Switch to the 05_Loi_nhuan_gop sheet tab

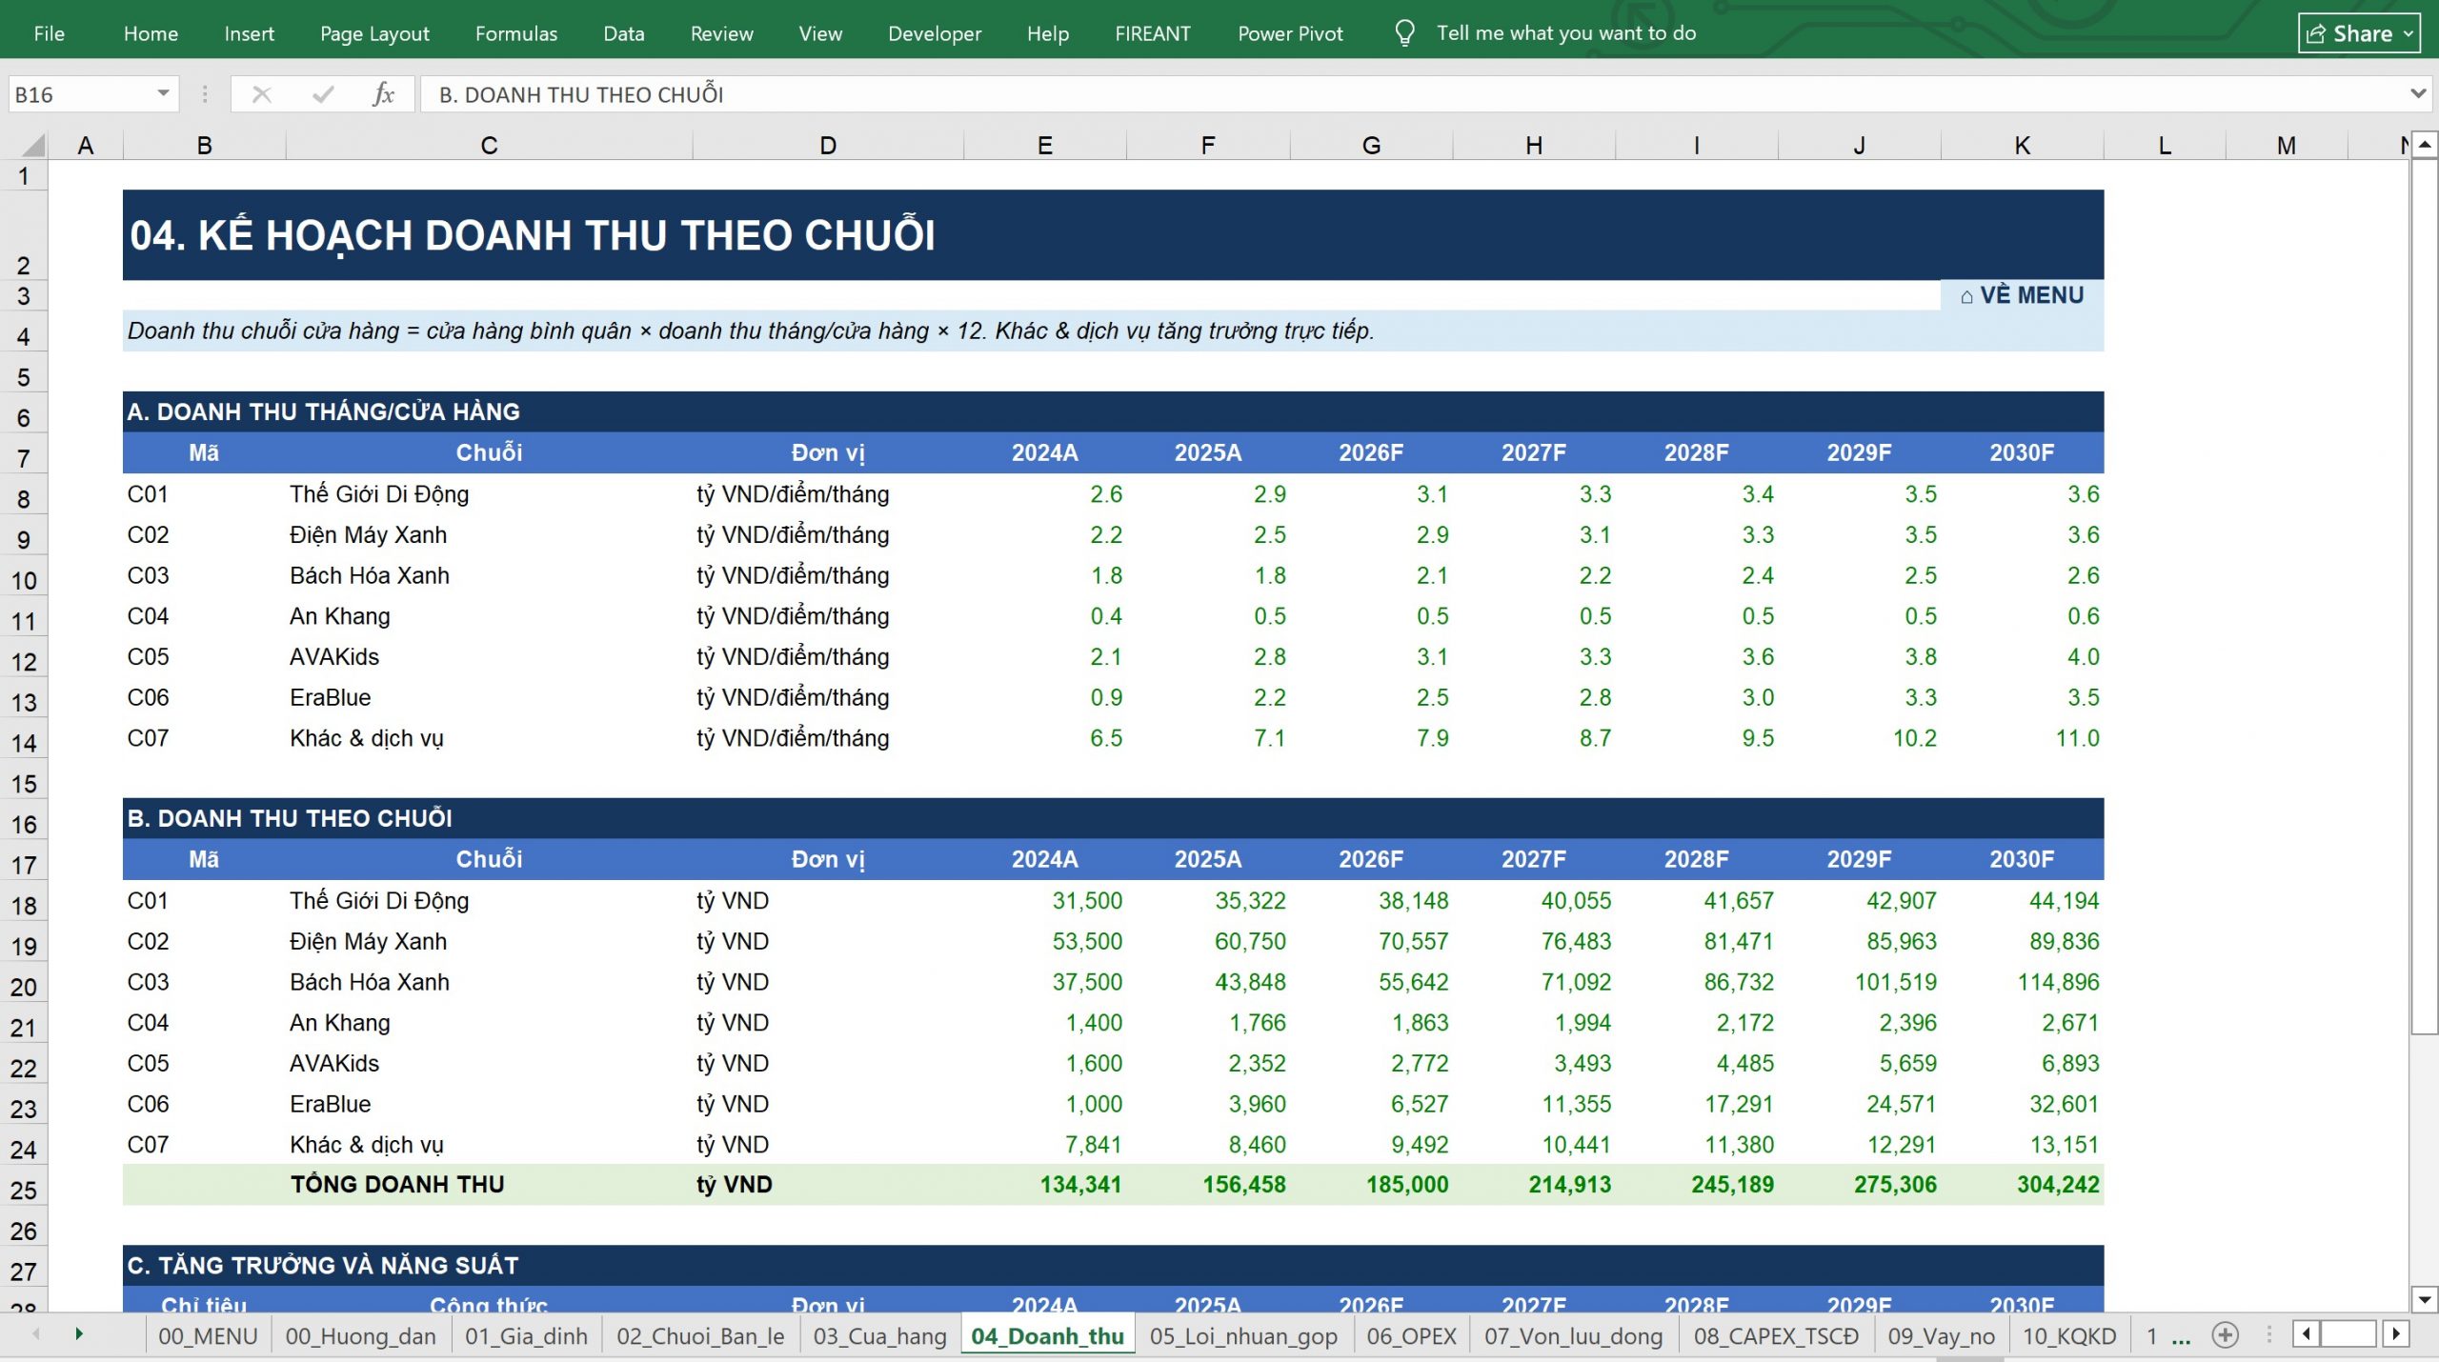pyautogui.click(x=1243, y=1335)
